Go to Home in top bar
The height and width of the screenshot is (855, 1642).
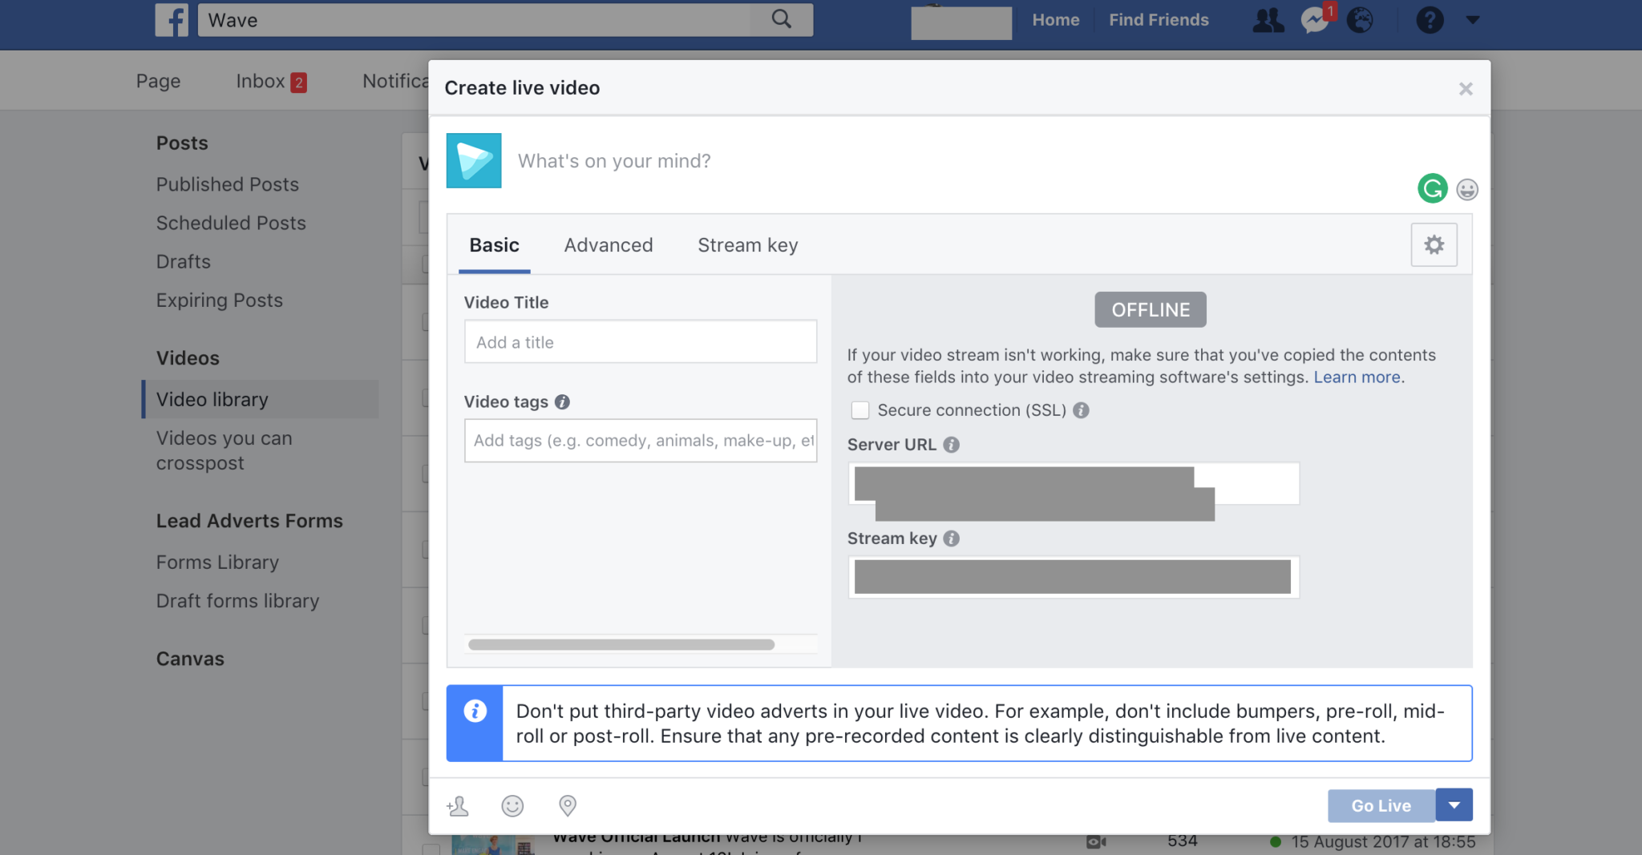(x=1056, y=20)
